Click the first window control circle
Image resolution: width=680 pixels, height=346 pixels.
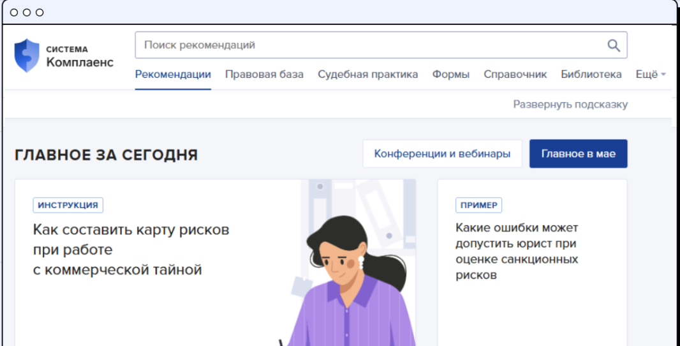14,13
